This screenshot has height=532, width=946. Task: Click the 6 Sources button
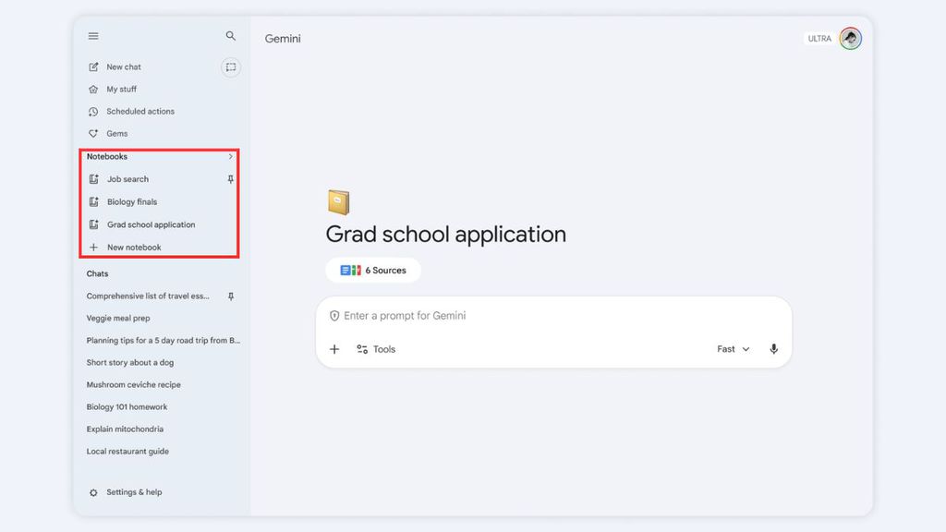373,271
